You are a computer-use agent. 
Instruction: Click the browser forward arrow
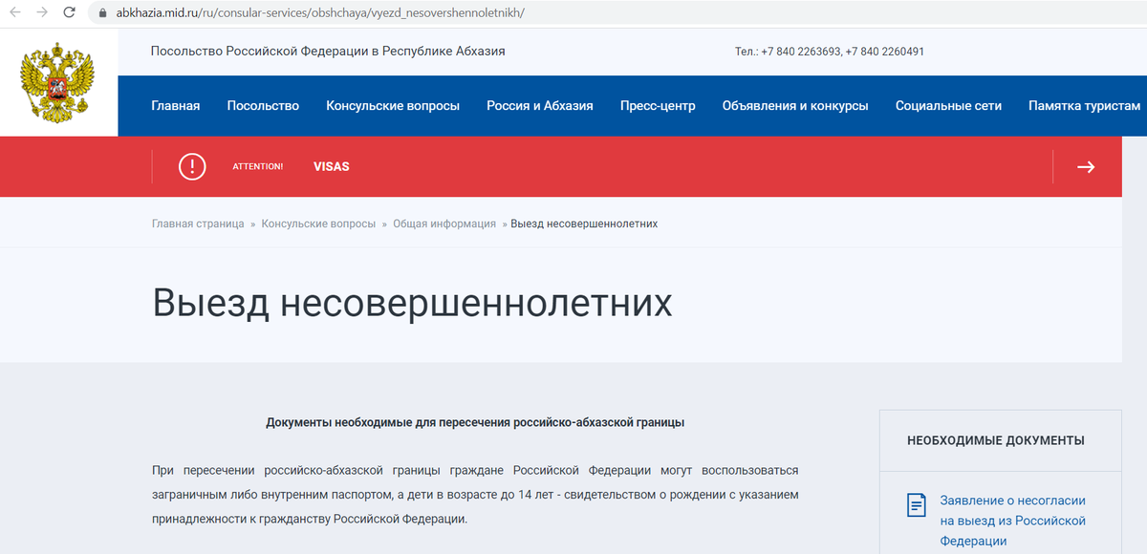click(x=42, y=12)
